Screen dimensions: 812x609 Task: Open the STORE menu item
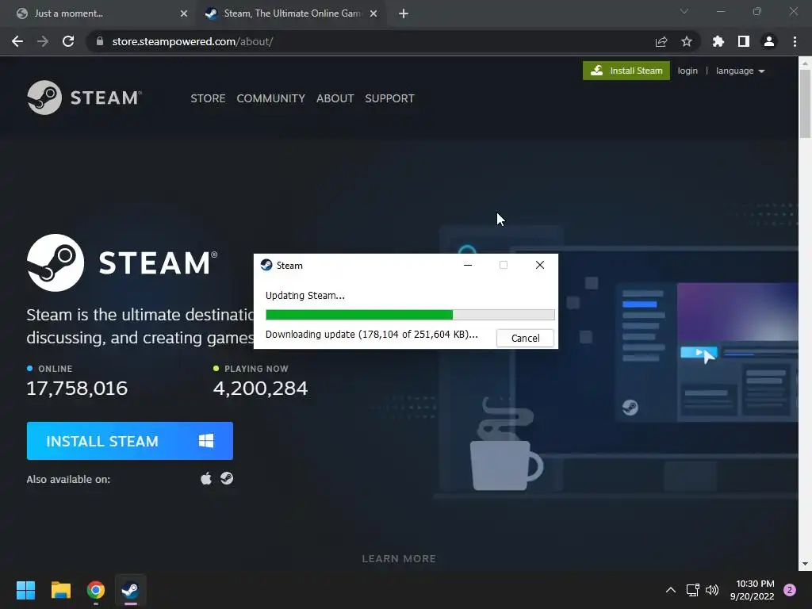point(208,98)
